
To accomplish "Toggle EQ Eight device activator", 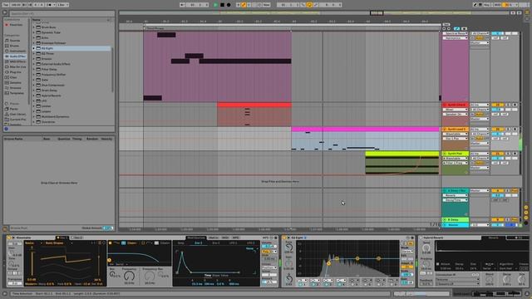I will [x=284, y=238].
